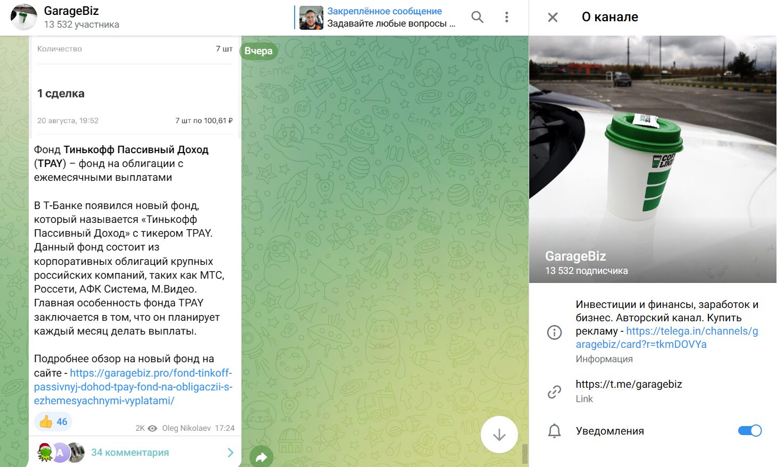The image size is (777, 467).
Task: Click the 'О канале' panel title
Action: tap(609, 17)
